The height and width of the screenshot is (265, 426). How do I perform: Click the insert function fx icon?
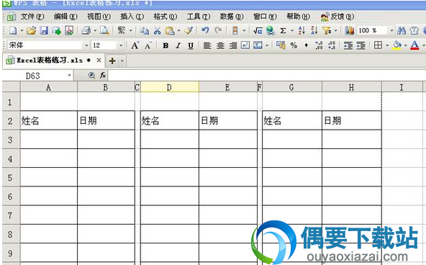tap(103, 76)
